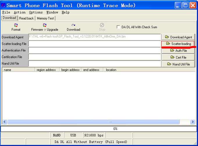Enable DA DL All With Check Sum
The height and width of the screenshot is (146, 198).
[118, 27]
